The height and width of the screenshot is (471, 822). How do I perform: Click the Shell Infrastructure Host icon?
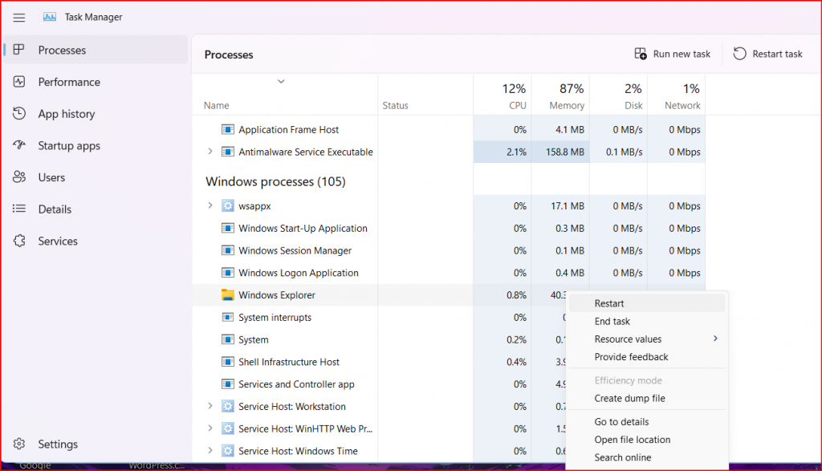pos(227,362)
